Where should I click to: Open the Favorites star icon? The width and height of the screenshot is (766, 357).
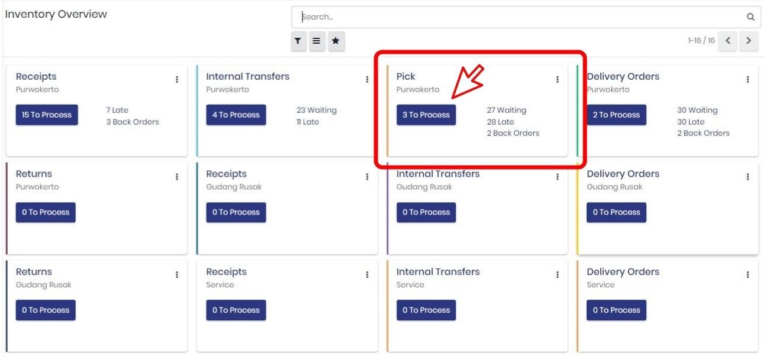(336, 41)
